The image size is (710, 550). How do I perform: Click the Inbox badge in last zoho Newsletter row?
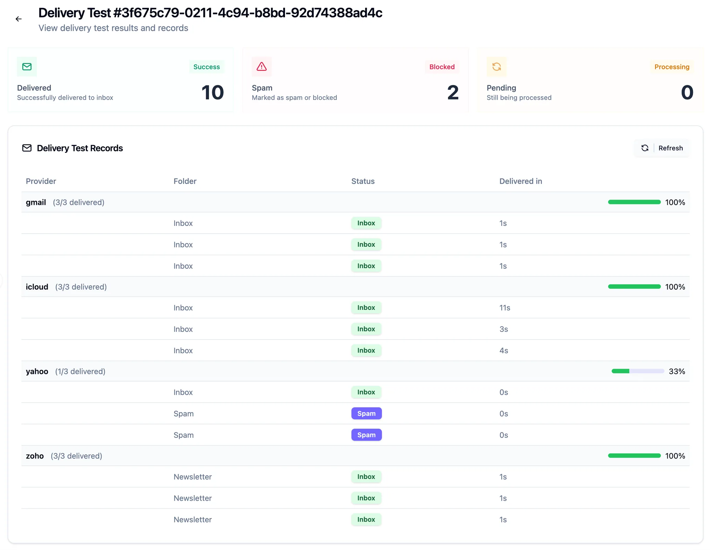(366, 520)
